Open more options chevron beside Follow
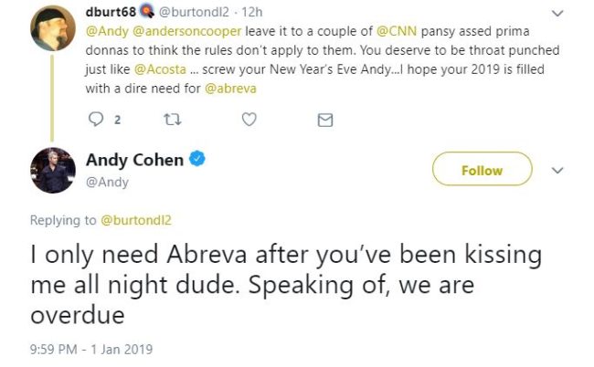594x367 pixels. tap(558, 170)
